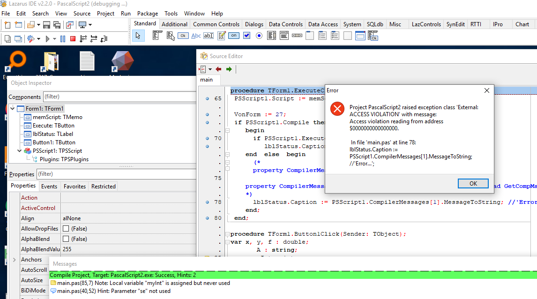Click the Pause debugging icon
Viewport: 537px width, 299px height.
pos(63,39)
